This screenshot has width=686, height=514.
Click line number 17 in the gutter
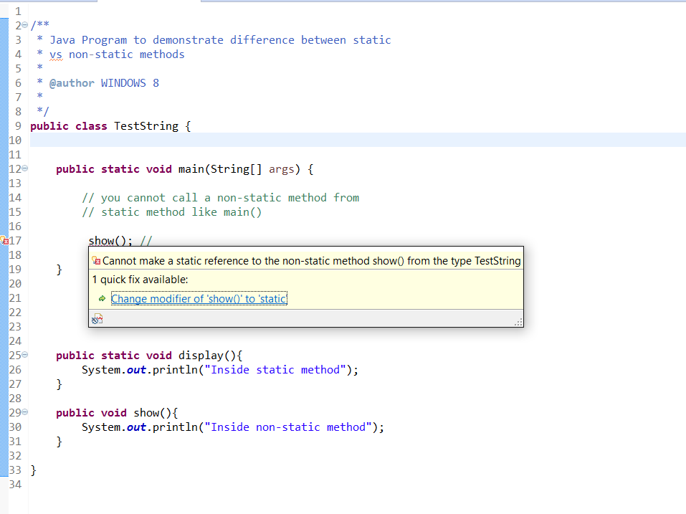coord(16,241)
